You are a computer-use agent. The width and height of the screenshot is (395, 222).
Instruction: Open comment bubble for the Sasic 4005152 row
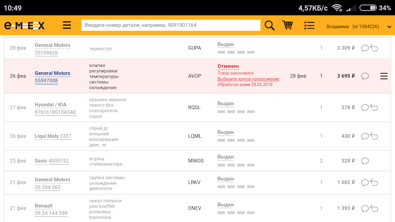point(365,161)
